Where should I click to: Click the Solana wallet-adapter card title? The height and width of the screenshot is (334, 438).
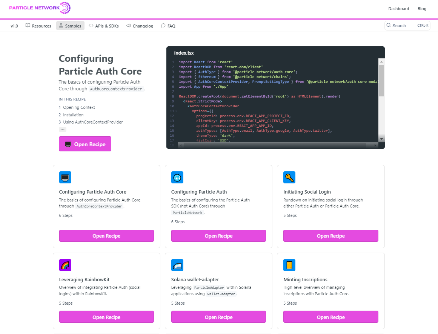tap(195, 280)
